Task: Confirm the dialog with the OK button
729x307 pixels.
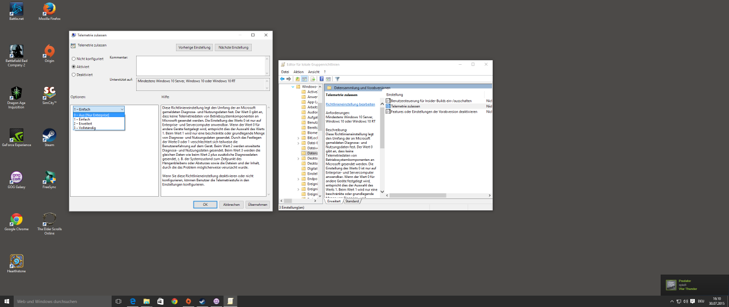Action: (206, 205)
